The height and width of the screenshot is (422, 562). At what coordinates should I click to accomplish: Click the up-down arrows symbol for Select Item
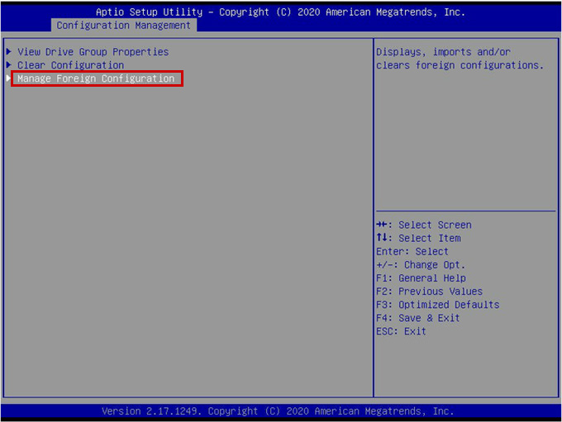tap(382, 238)
